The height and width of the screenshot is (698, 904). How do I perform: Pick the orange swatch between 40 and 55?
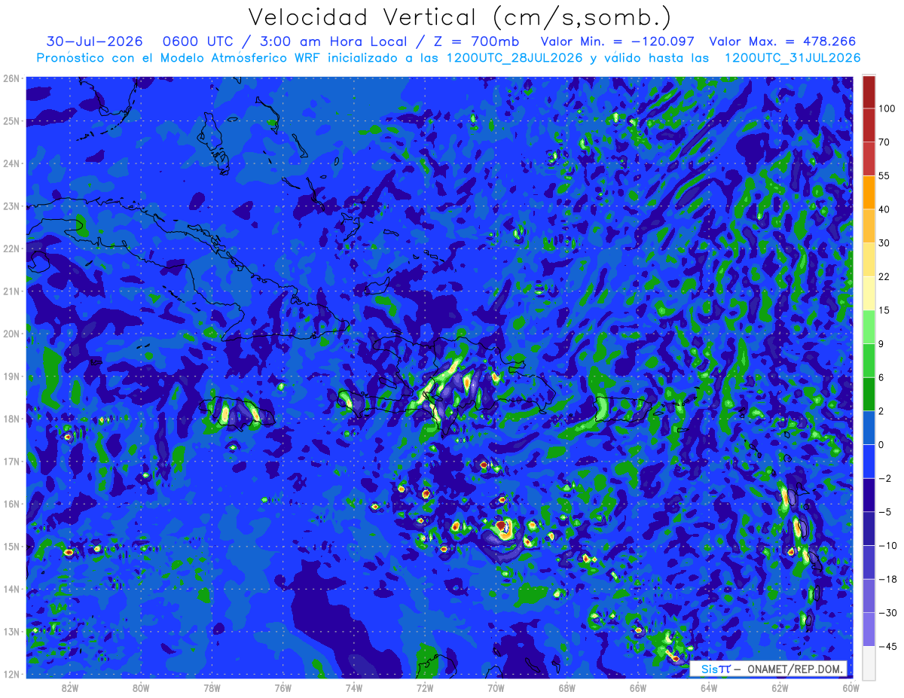click(869, 192)
